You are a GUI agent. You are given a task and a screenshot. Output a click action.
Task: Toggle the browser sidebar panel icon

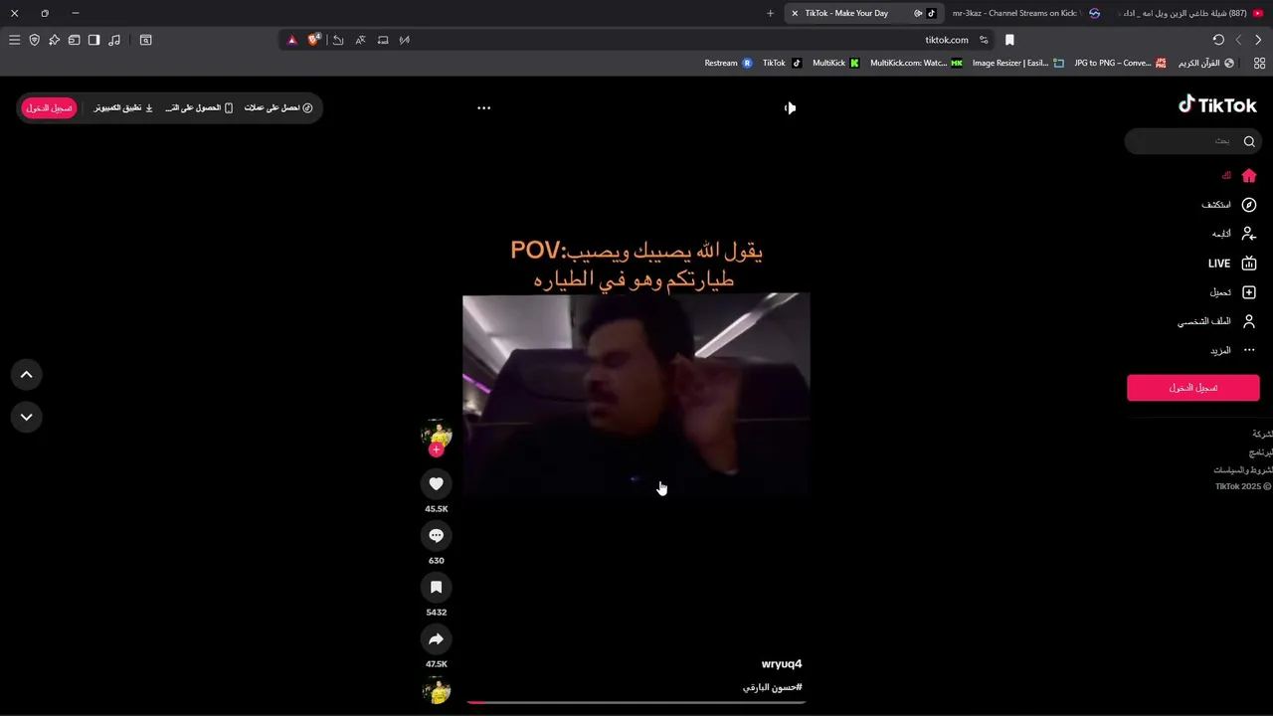click(x=93, y=40)
